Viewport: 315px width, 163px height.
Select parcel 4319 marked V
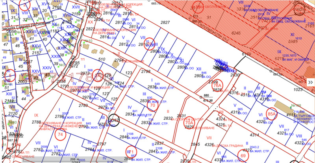[235, 112]
